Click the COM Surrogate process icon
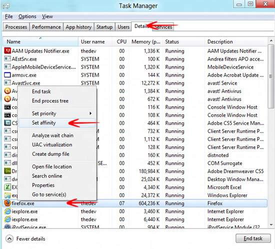Screen dimensions: 275x249 (x=7, y=163)
